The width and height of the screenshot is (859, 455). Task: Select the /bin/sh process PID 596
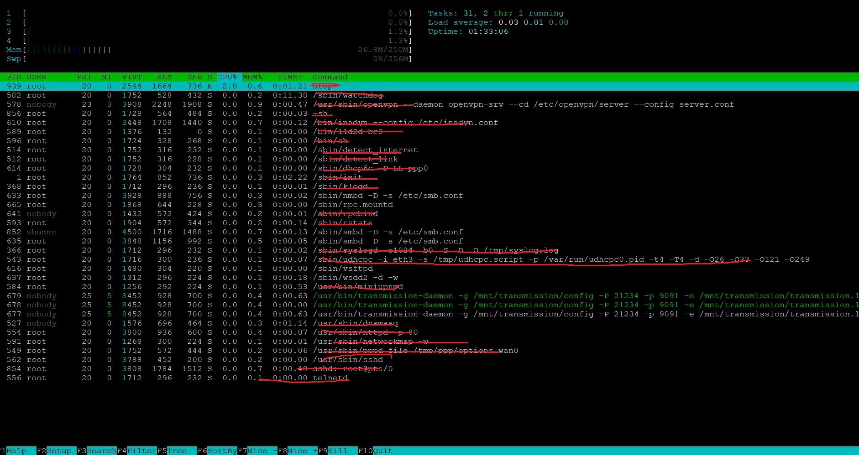pyautogui.click(x=429, y=141)
